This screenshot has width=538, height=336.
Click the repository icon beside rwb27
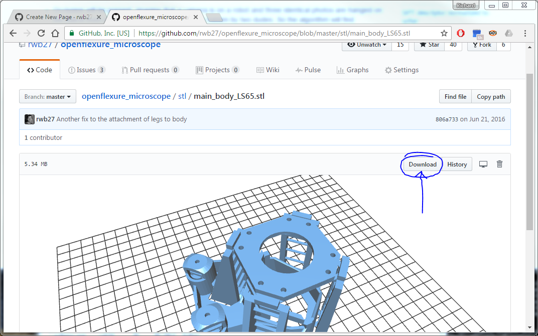pyautogui.click(x=21, y=44)
